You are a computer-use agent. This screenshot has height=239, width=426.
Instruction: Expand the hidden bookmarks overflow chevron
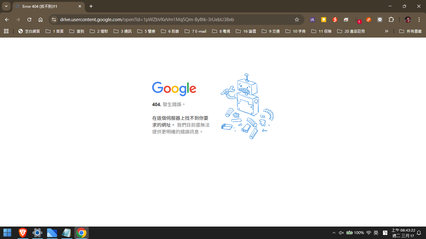tap(387, 31)
